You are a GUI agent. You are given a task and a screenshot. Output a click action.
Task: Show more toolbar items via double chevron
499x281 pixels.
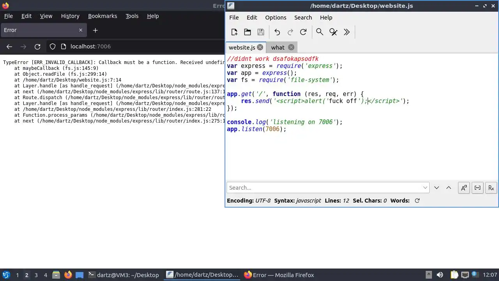(x=347, y=32)
